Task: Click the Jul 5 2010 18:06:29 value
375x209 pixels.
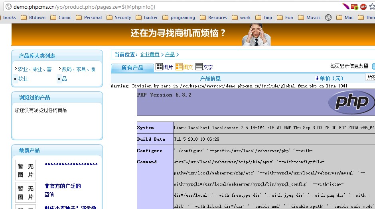Action: pyautogui.click(x=196, y=139)
